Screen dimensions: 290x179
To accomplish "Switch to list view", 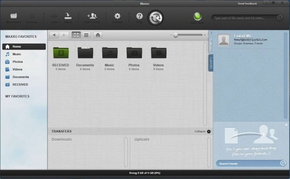I will pos(86,35).
